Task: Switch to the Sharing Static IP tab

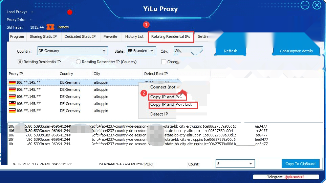Action: click(x=43, y=37)
